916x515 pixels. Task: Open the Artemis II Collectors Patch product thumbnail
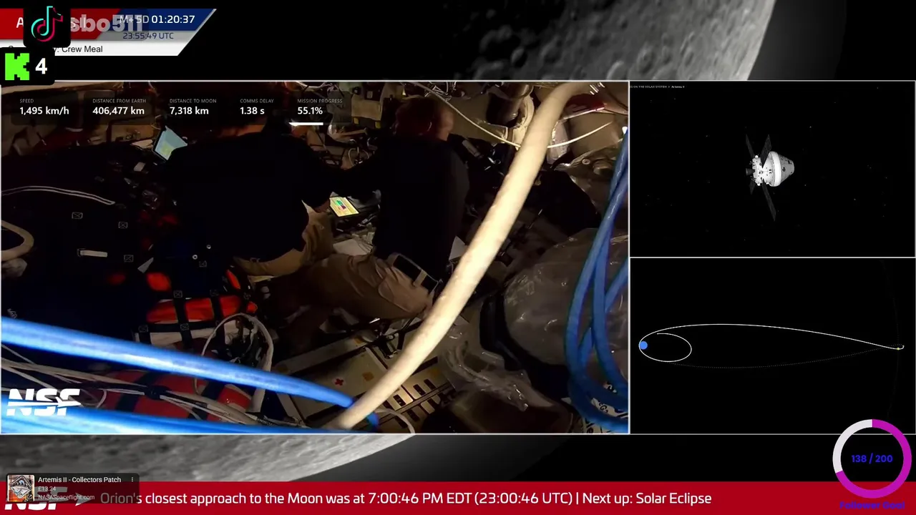pos(20,489)
